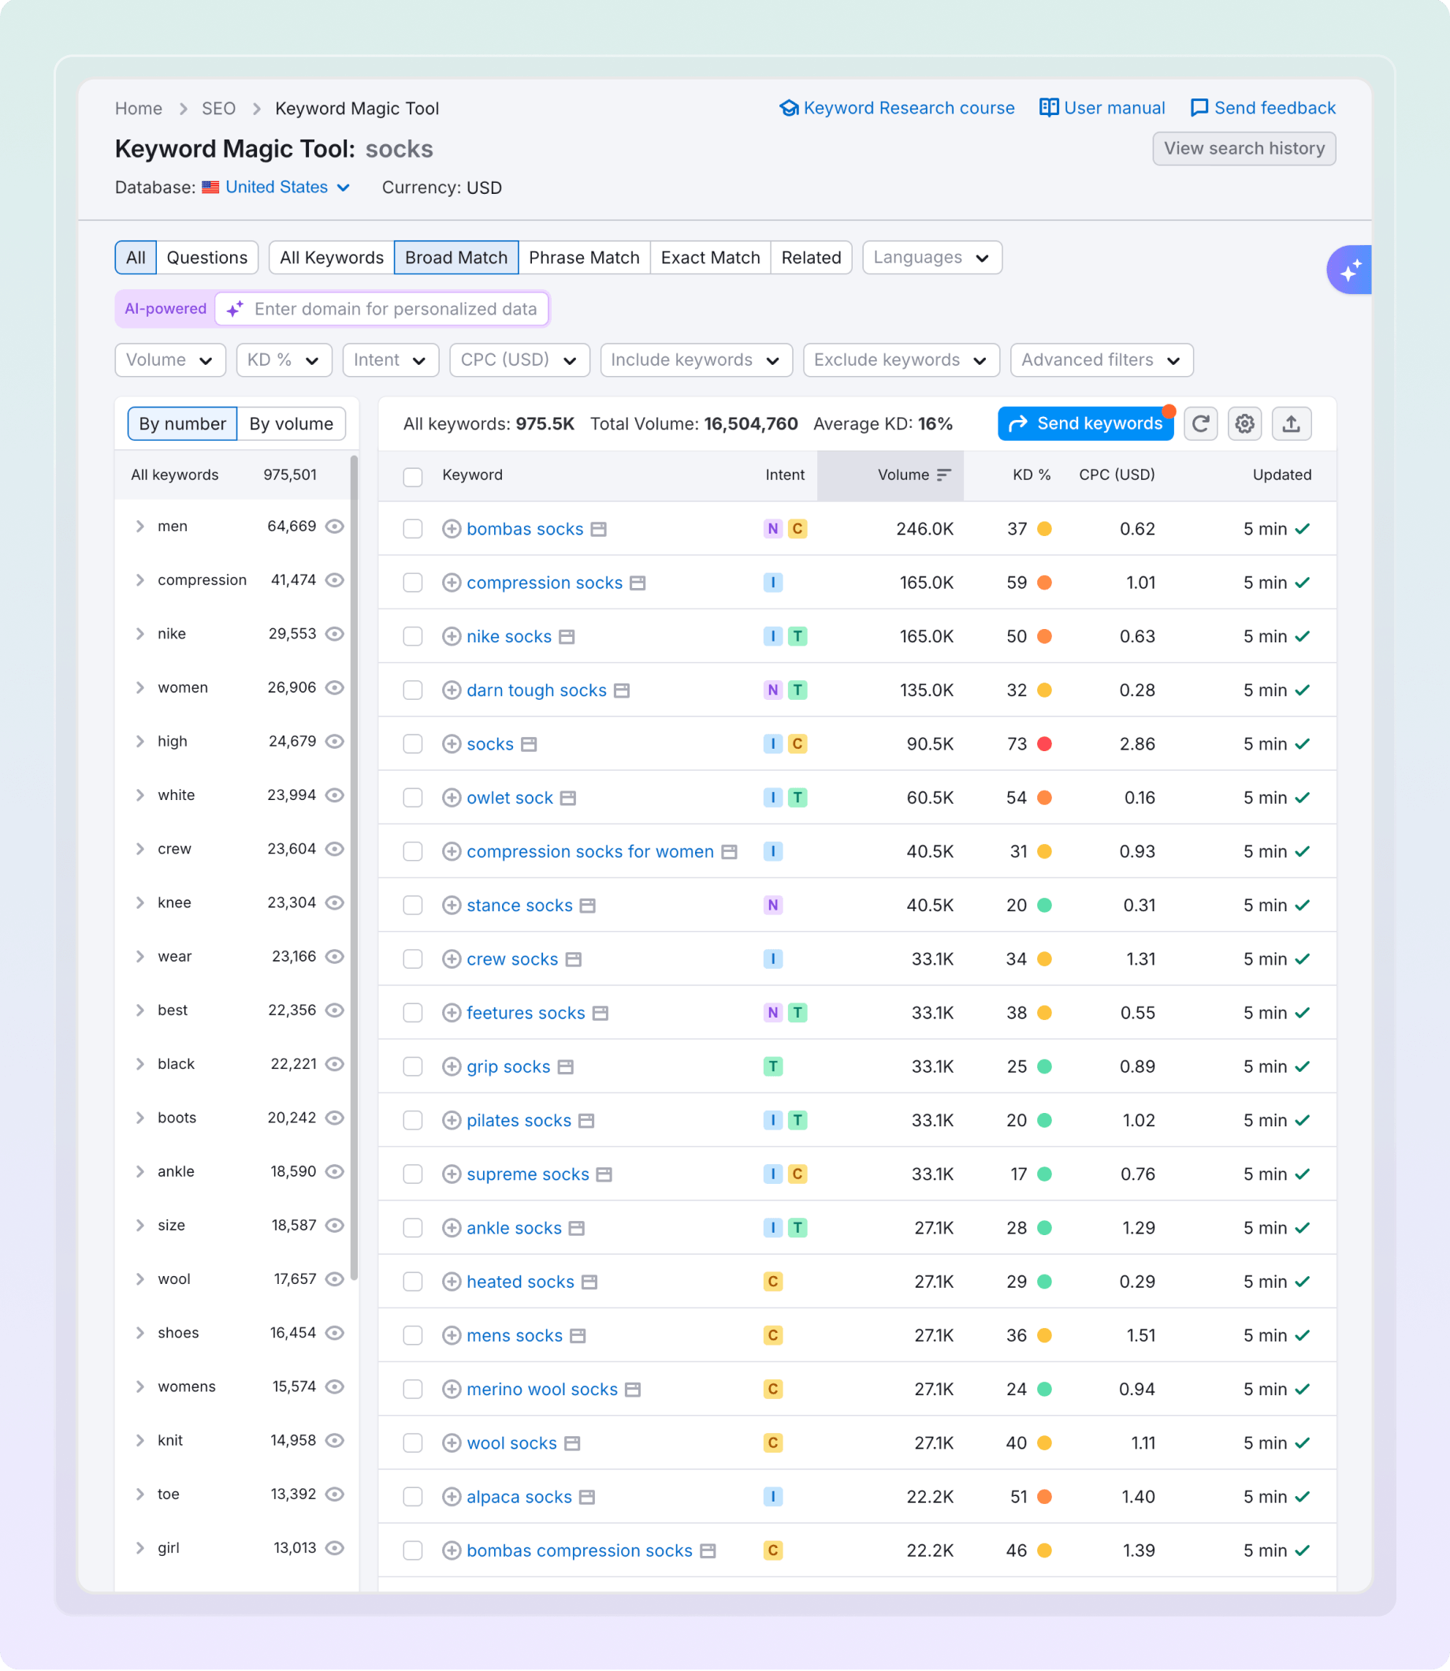Open the KD % filter dropdown
This screenshot has height=1671, width=1450.
pyautogui.click(x=284, y=360)
